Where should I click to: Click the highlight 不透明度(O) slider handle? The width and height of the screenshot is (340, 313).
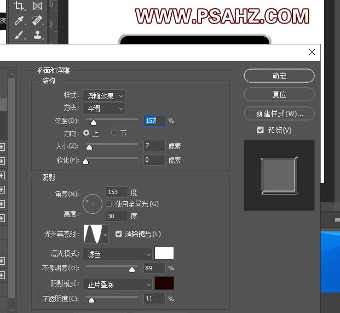pyautogui.click(x=132, y=269)
